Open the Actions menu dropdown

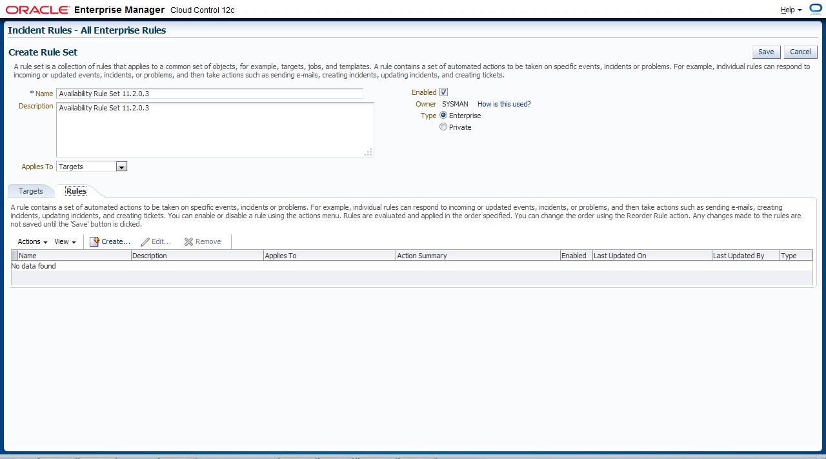coord(32,241)
